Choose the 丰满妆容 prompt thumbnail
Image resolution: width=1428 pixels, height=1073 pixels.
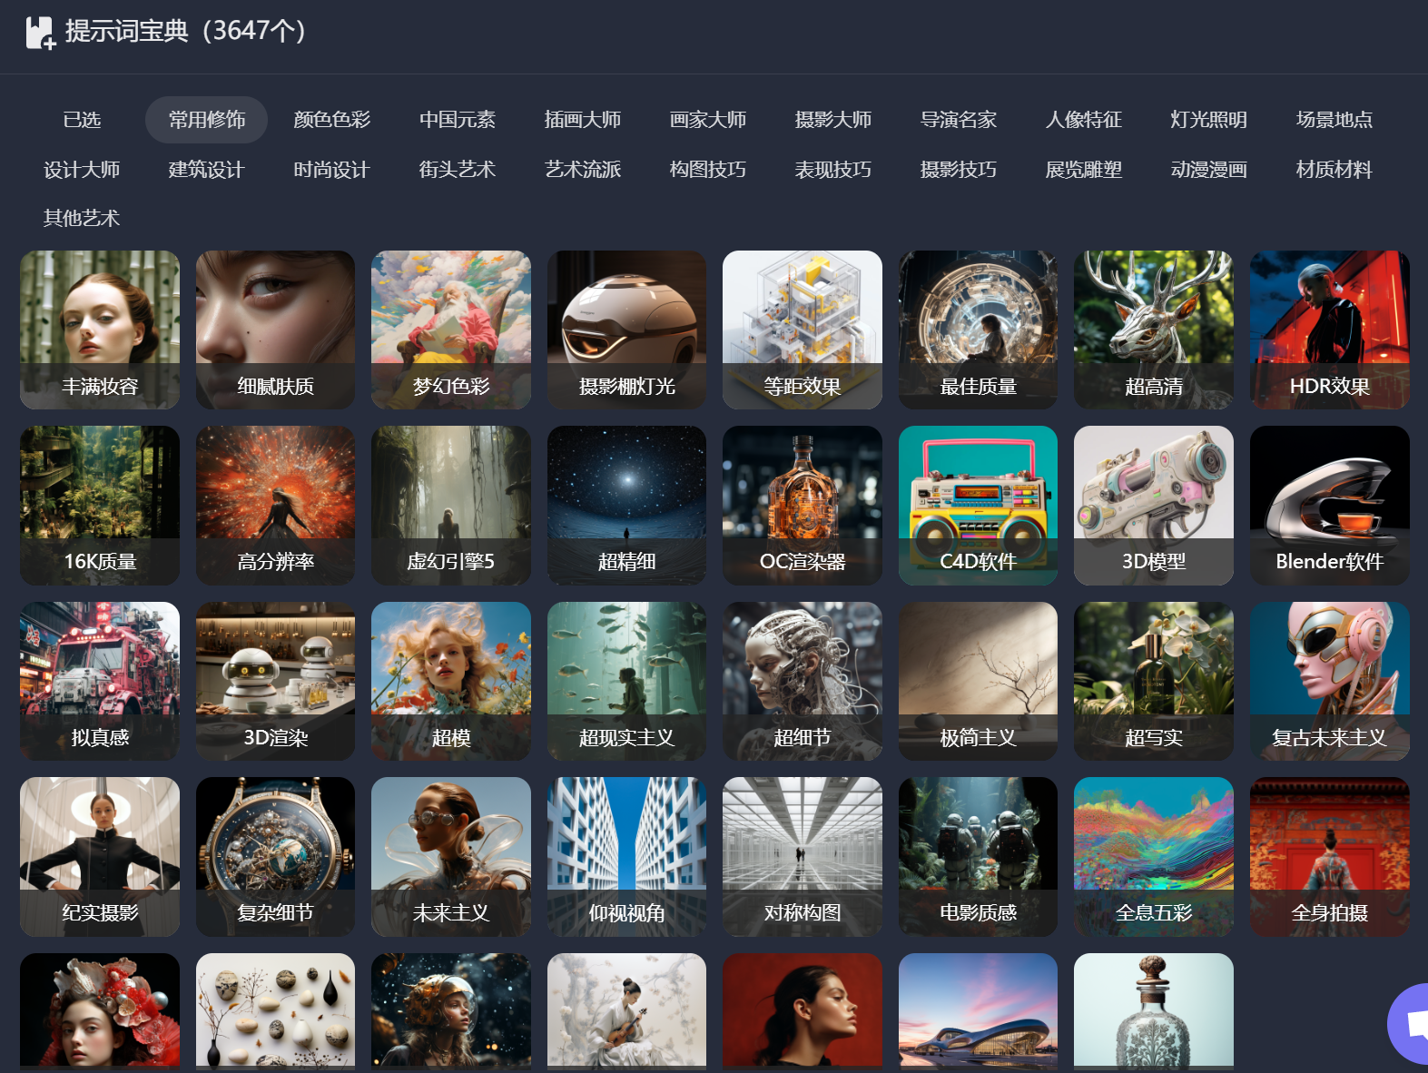pyautogui.click(x=100, y=330)
